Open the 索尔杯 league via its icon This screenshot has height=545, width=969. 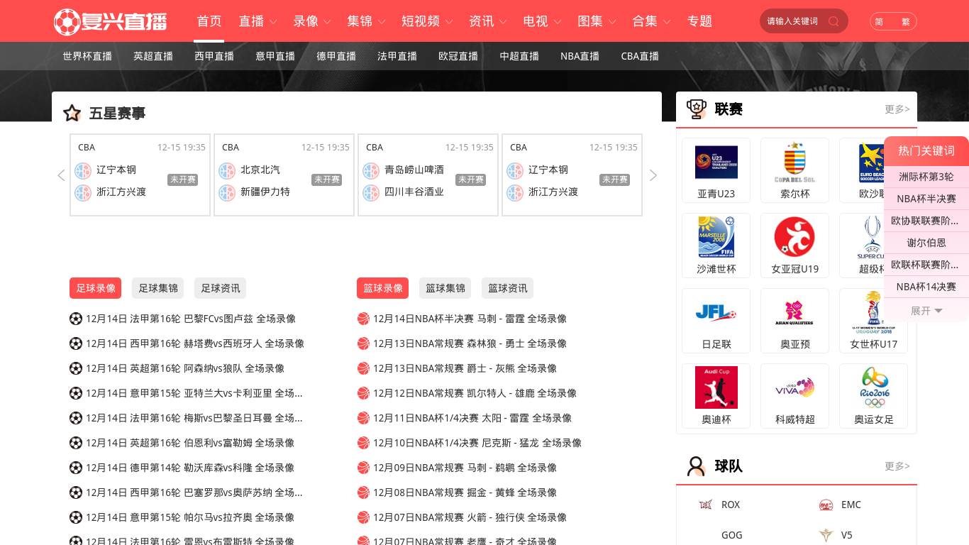[x=794, y=163]
